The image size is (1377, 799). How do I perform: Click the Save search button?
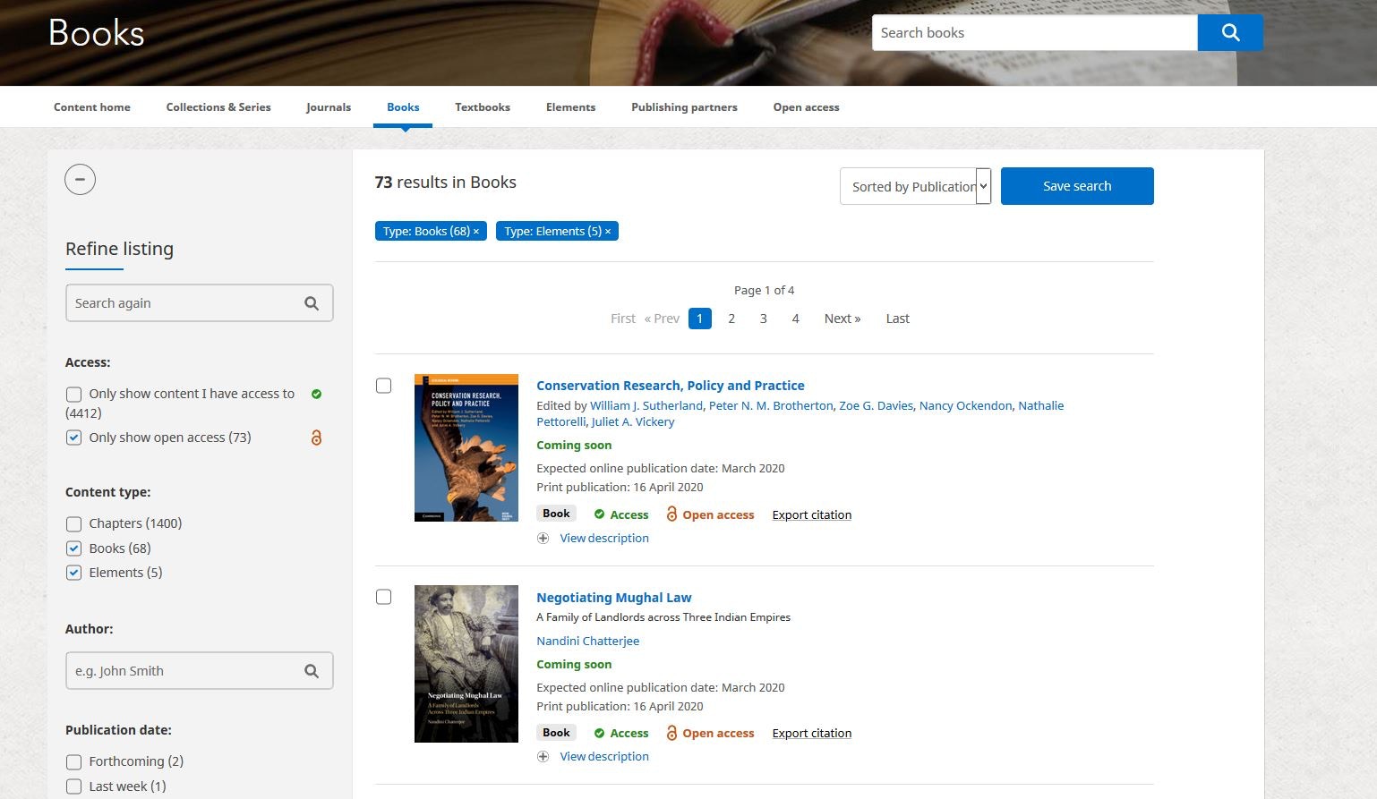click(x=1076, y=186)
